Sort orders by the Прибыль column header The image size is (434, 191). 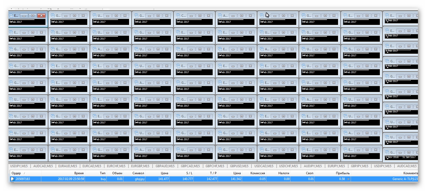(333, 173)
